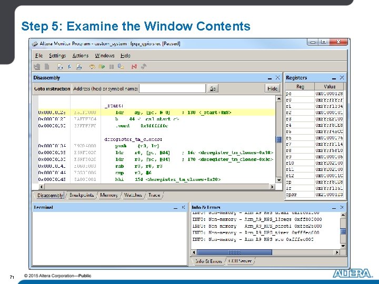The image size is (379, 284).
Task: Select the r6 register row
Action: coord(314,138)
